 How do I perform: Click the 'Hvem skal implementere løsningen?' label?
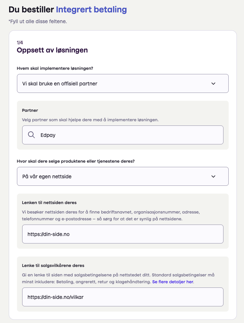click(x=57, y=68)
